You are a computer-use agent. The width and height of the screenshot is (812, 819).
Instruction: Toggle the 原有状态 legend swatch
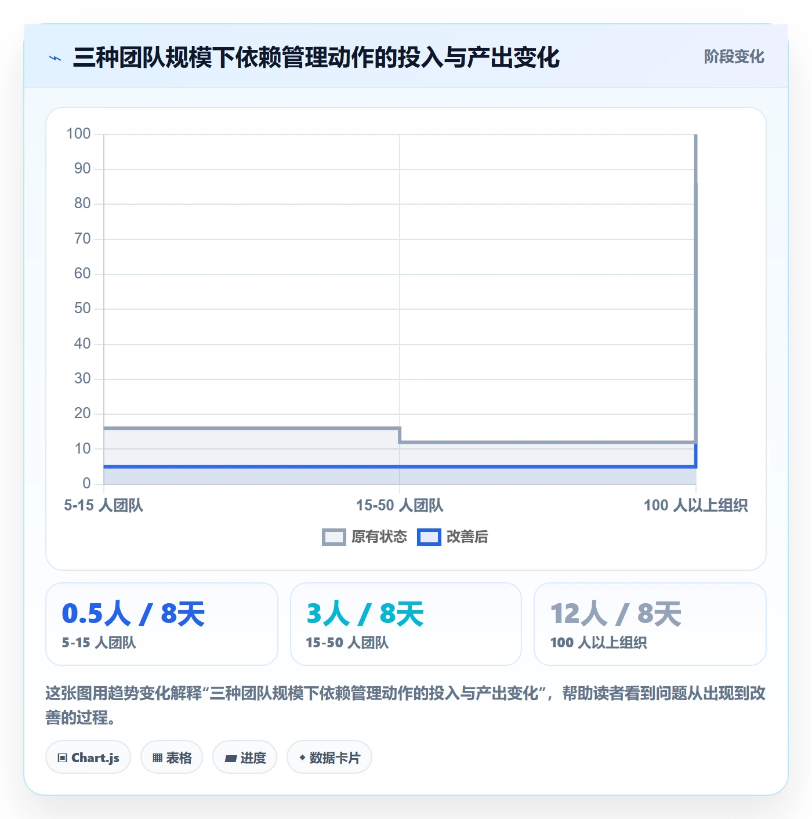[x=333, y=537]
